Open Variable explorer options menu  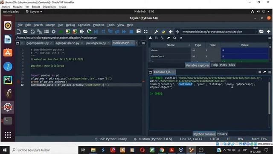pyautogui.click(x=270, y=38)
